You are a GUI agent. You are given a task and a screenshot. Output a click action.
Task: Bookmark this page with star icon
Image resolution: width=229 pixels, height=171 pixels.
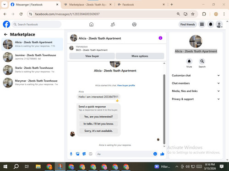[x=193, y=14]
